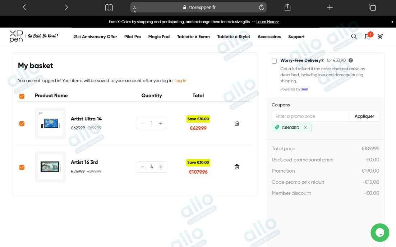Open the Learn More>> link in banner

click(268, 22)
